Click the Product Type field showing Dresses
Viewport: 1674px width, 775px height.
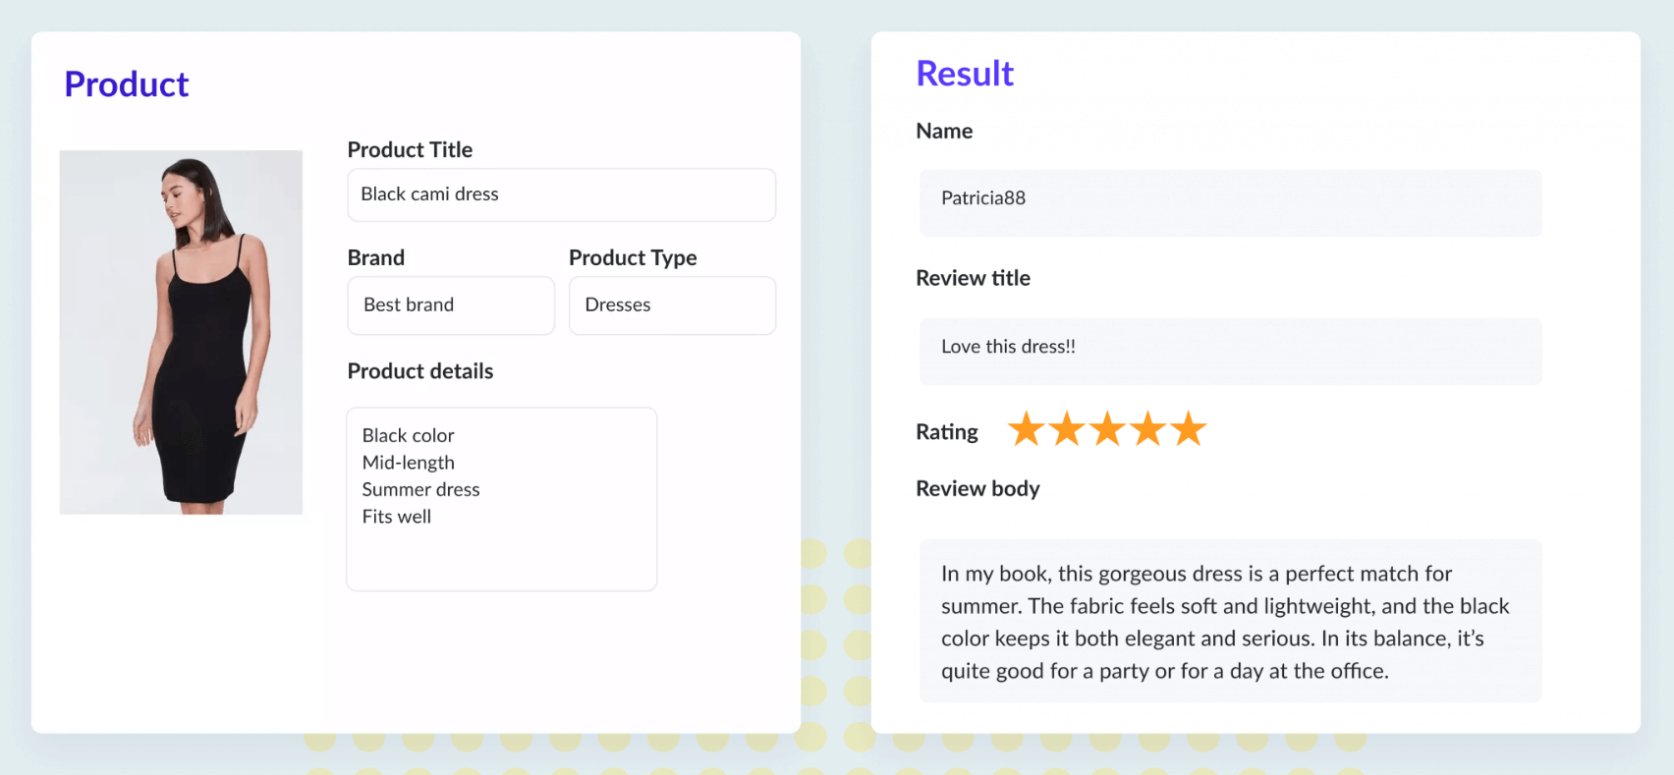[x=672, y=304]
